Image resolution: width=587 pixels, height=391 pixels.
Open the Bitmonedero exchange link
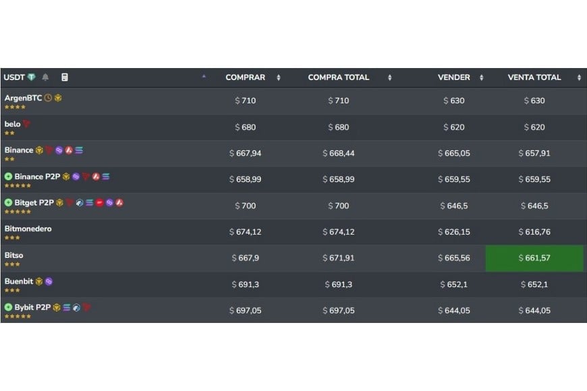tap(28, 229)
